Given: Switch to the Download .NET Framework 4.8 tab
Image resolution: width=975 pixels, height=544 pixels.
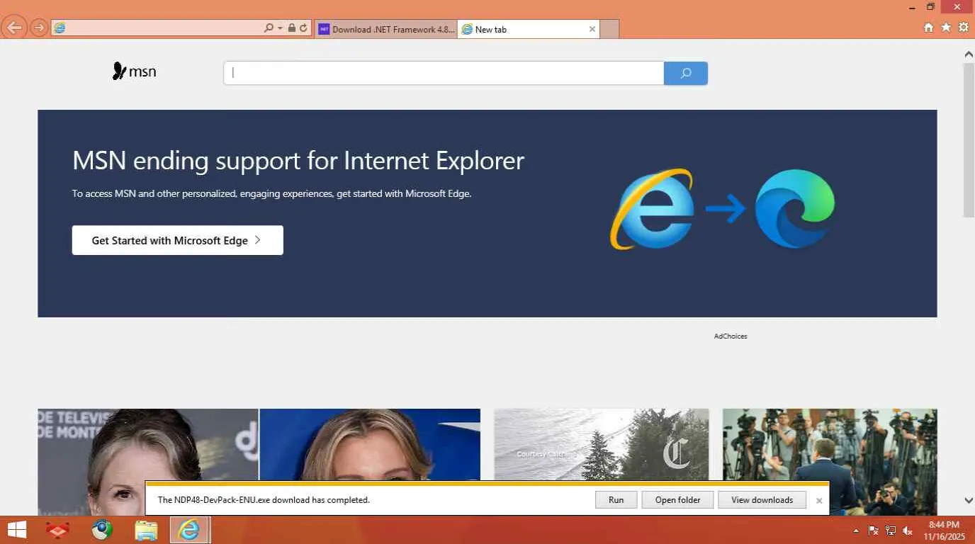Looking at the screenshot, I should click(386, 29).
